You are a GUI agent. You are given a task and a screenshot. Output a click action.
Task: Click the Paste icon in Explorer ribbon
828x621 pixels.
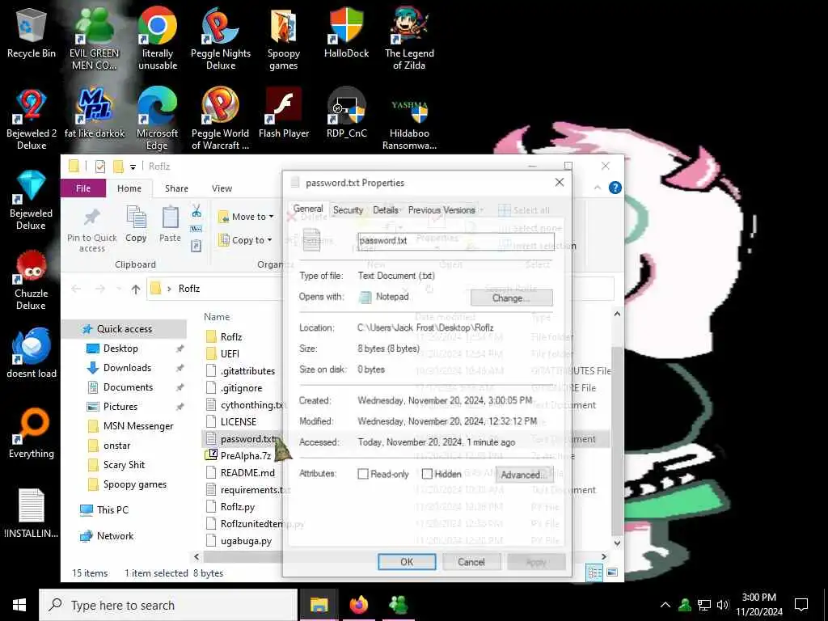170,225
